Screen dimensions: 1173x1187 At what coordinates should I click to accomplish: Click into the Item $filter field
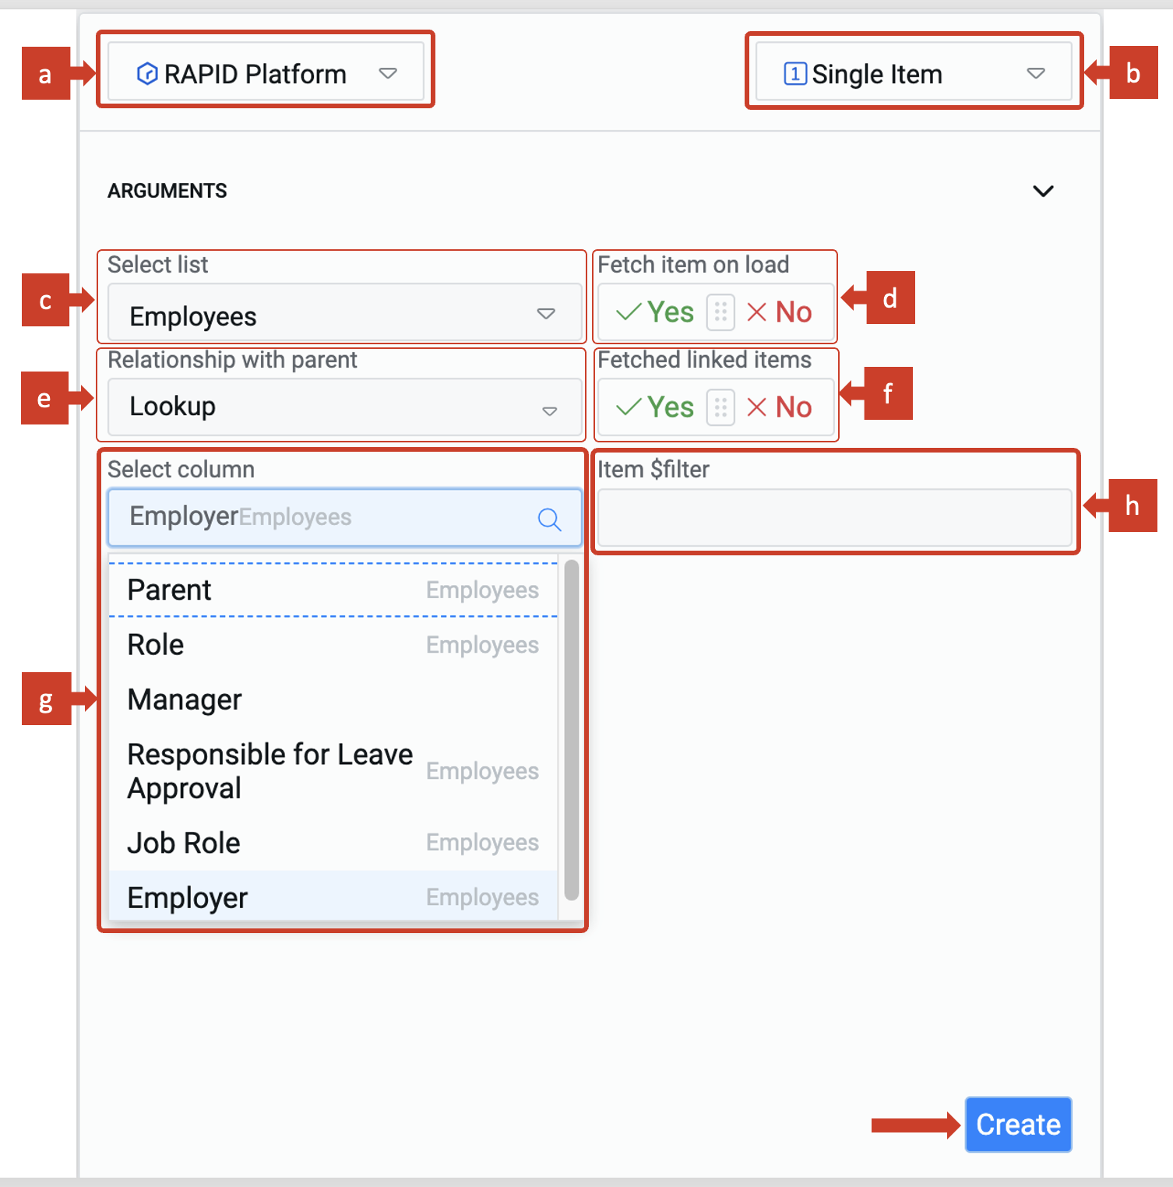coord(834,517)
